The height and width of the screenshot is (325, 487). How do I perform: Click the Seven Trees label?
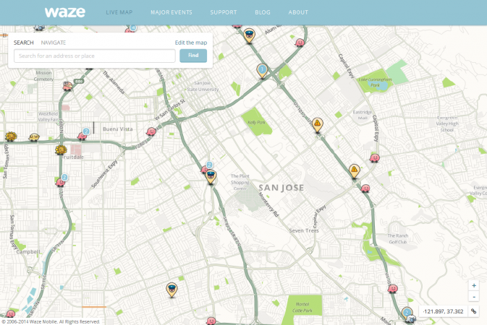tap(304, 230)
